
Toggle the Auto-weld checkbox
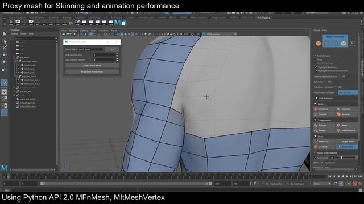(x=315, y=158)
